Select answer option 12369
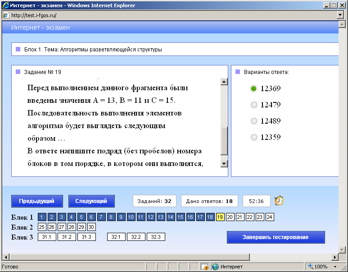 [x=253, y=88]
